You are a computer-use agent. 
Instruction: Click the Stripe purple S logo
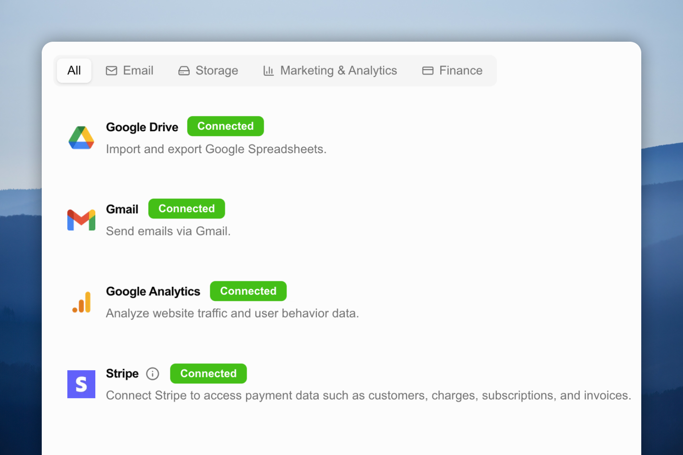tap(81, 384)
